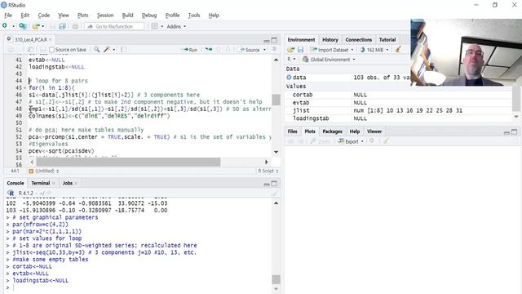This screenshot has height=294, width=522.
Task: Click the editor vertical scrollbar thumb
Action: click(x=276, y=100)
